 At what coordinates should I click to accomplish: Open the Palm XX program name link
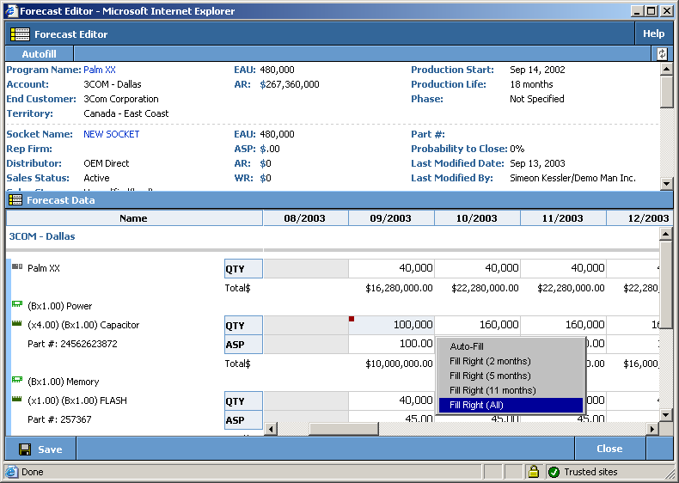(x=100, y=70)
